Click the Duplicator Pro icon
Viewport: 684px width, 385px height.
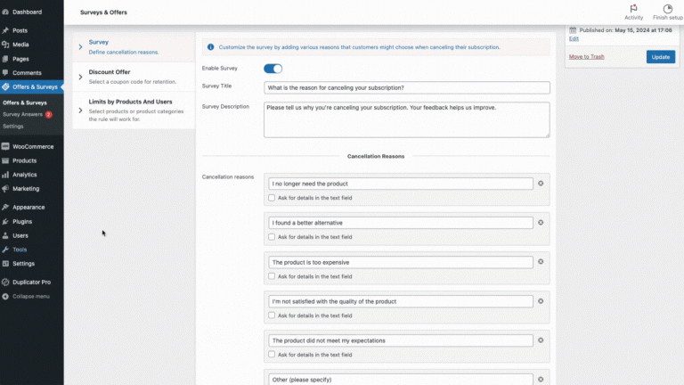pyautogui.click(x=5, y=282)
